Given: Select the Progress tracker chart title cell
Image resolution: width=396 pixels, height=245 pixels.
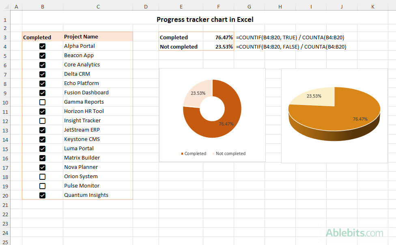Looking at the screenshot, I should point(205,19).
